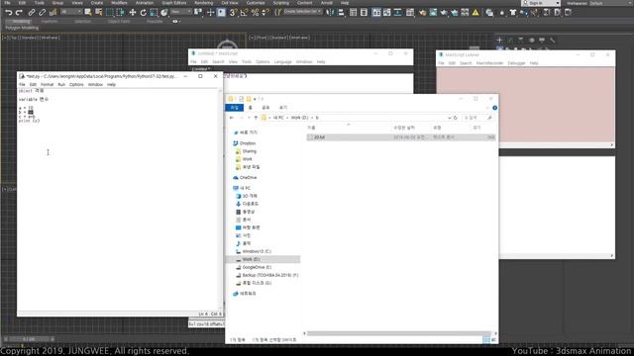Activate the Select and Scale tool
The width and height of the screenshot is (634, 356).
click(154, 13)
